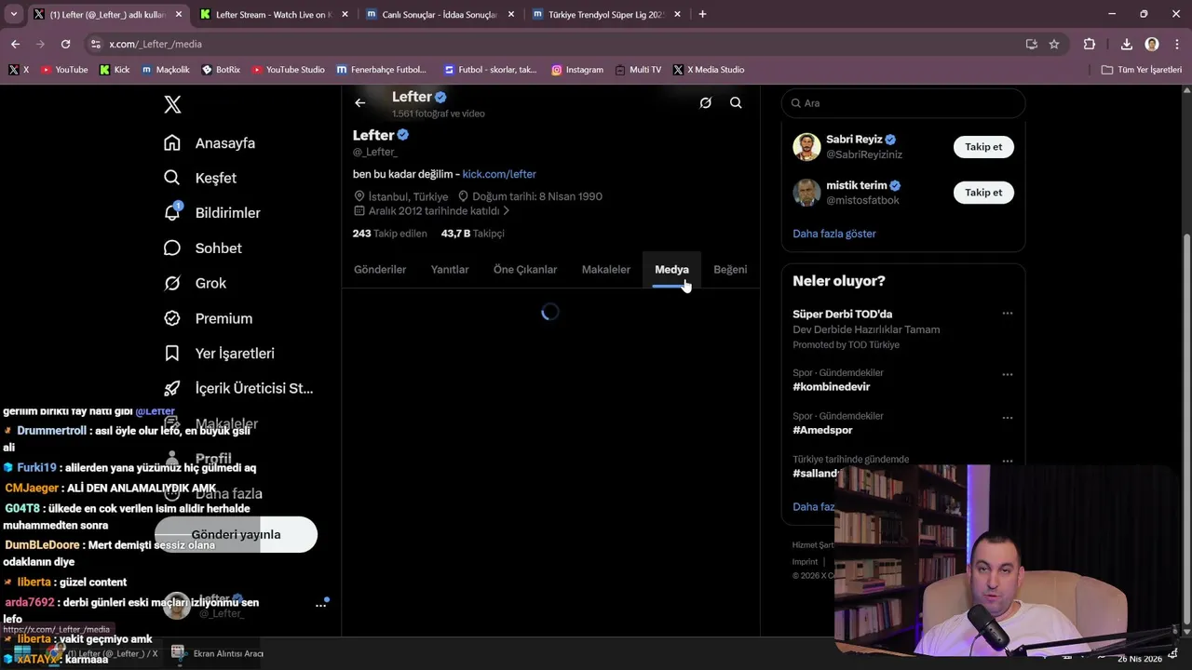1192x670 pixels.
Task: Switch to the Beğeni tab
Action: pos(730,270)
